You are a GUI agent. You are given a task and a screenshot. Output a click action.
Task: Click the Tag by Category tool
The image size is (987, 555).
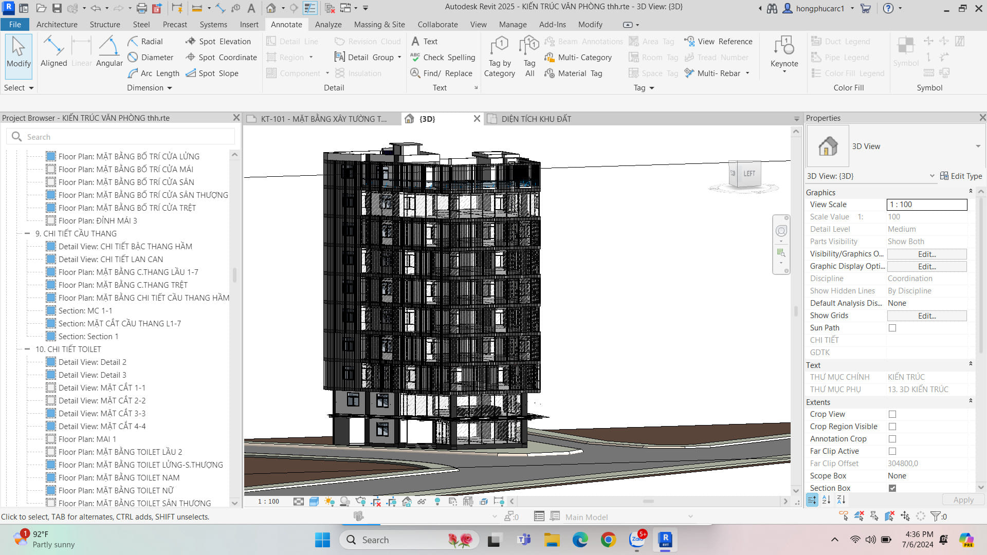[x=499, y=57]
